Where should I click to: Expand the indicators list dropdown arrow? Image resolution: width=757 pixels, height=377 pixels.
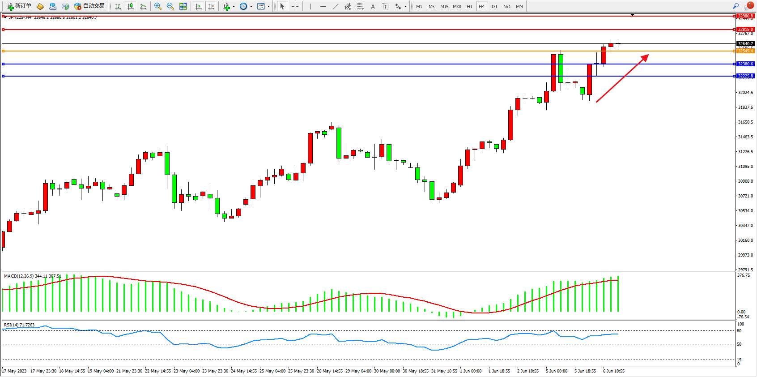(234, 7)
